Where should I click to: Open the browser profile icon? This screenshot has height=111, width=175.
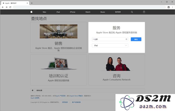point(168,7)
